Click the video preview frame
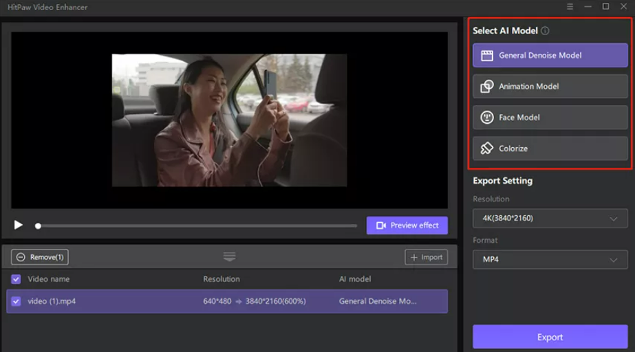The width and height of the screenshot is (635, 352). 229,120
